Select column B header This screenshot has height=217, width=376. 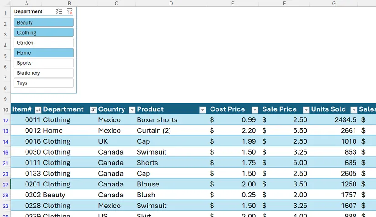(x=69, y=3)
